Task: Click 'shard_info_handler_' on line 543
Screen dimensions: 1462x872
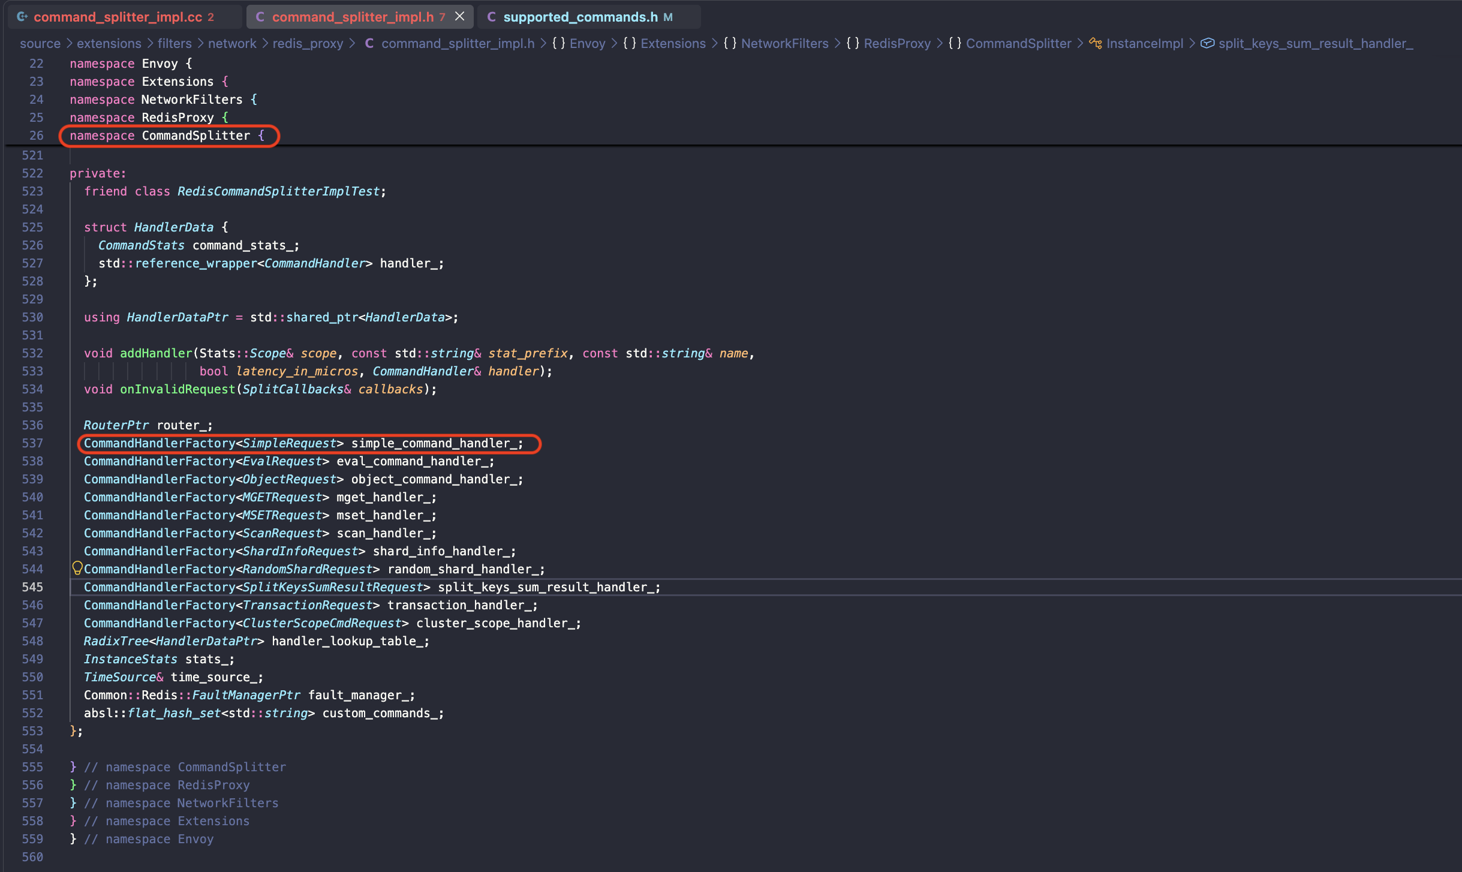Action: tap(441, 551)
